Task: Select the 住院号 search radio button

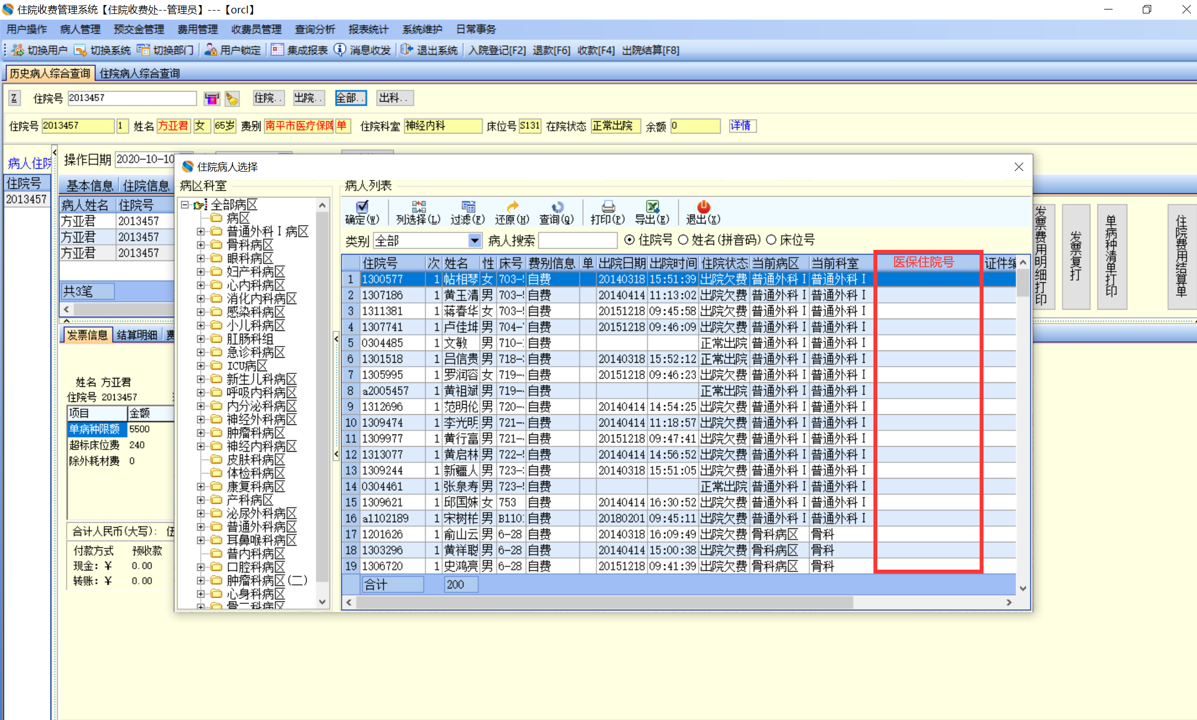Action: [x=630, y=240]
